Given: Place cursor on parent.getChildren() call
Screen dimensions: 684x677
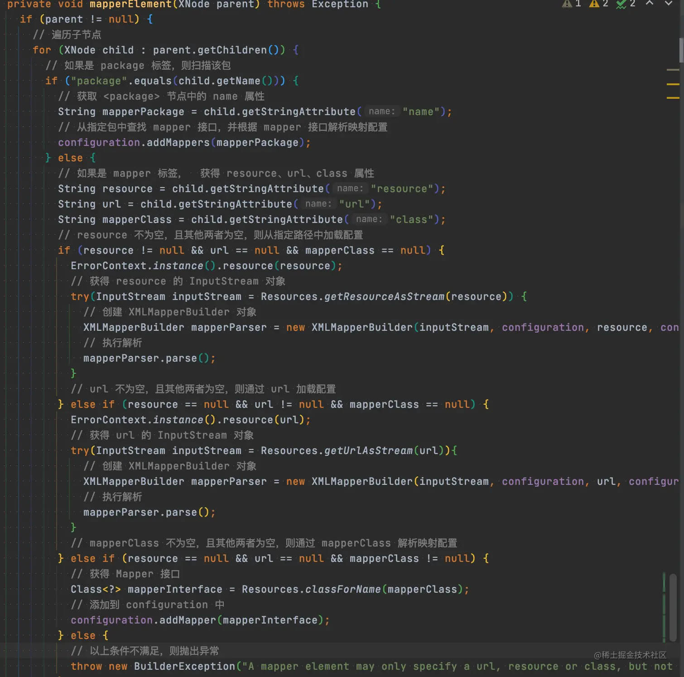Looking at the screenshot, I should [x=219, y=50].
